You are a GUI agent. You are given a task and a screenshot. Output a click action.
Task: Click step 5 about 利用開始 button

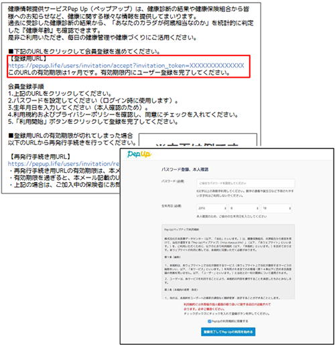(93, 121)
